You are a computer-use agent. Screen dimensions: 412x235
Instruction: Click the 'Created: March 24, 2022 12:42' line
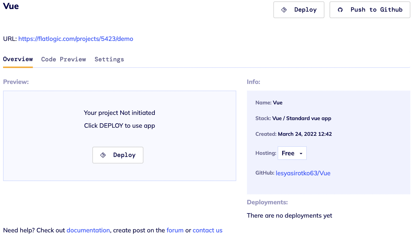click(294, 134)
